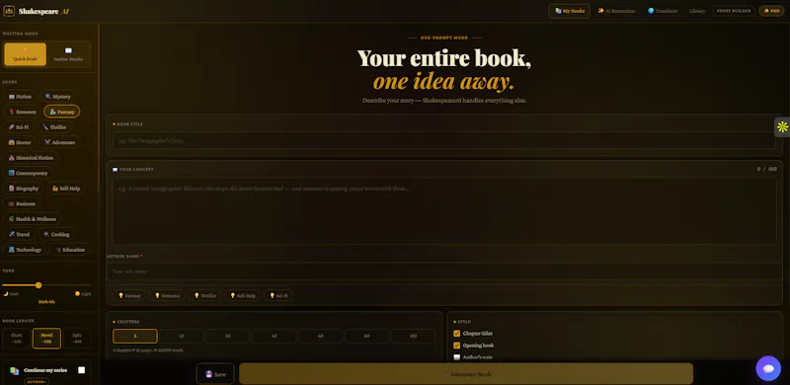Select 100 chapters option
This screenshot has height=385, width=790.
click(x=413, y=336)
